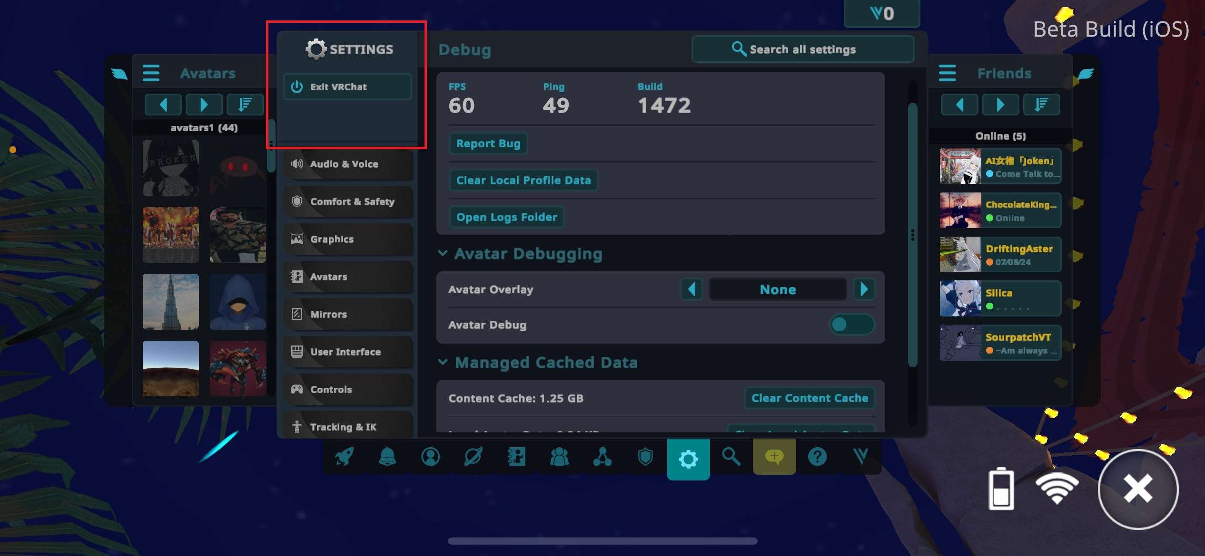Open the Avatar Overlay None selector
This screenshot has height=556, width=1205.
click(x=778, y=289)
